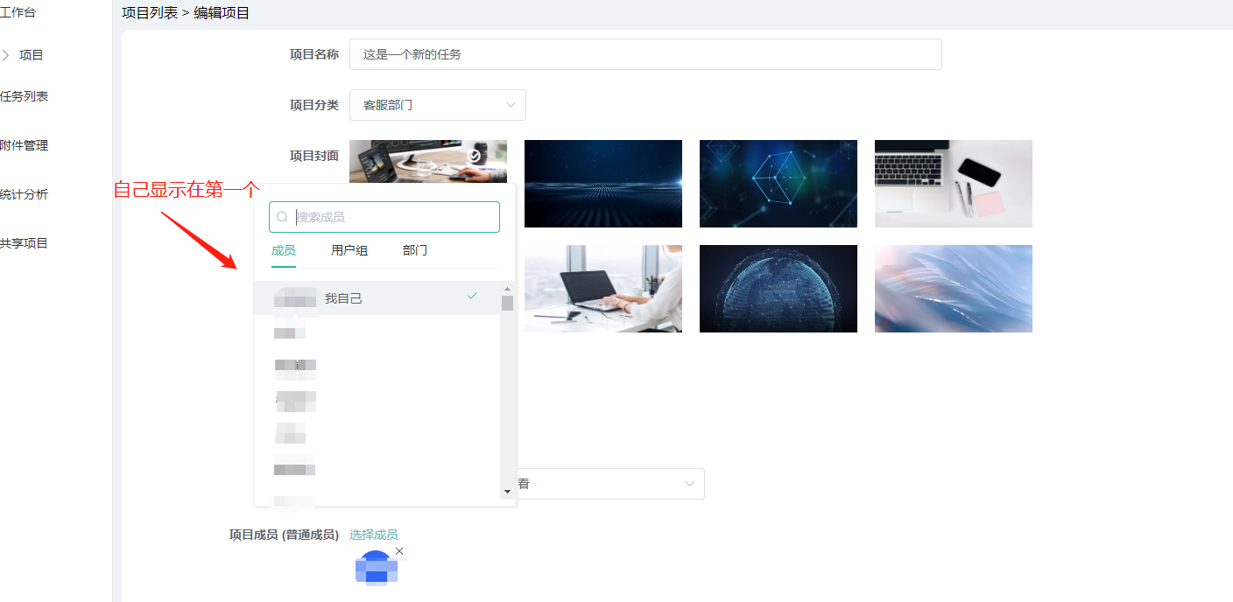This screenshot has width=1233, height=602.
Task: Switch to the 用户组 tab
Action: pyautogui.click(x=349, y=250)
